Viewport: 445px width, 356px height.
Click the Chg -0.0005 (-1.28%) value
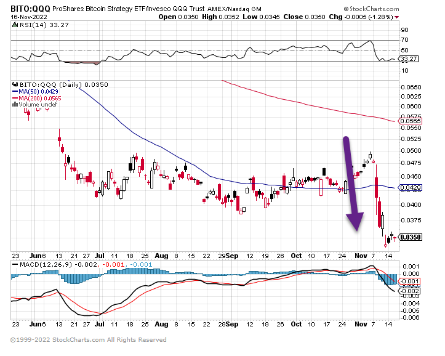tap(361, 17)
